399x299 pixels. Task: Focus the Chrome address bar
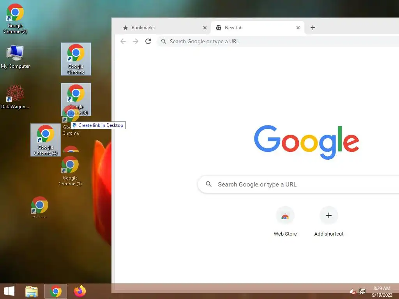click(x=278, y=41)
